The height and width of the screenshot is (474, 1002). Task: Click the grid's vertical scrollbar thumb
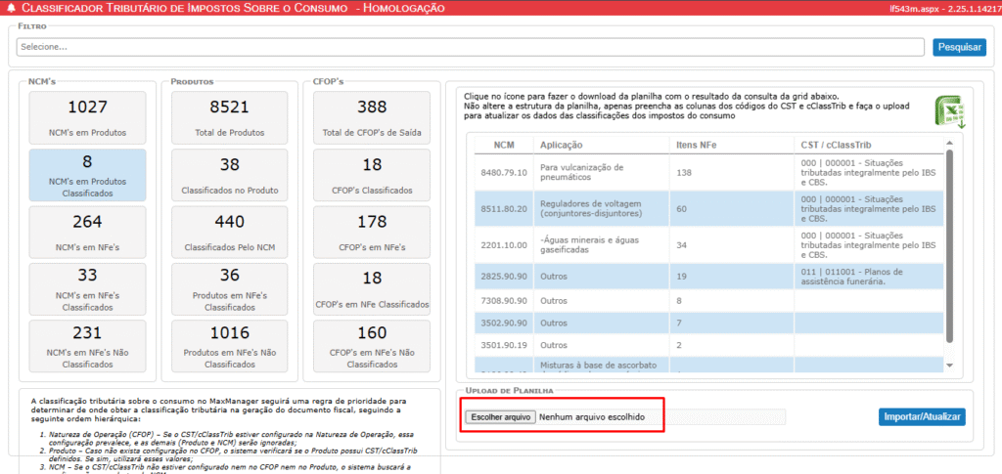[x=948, y=244]
